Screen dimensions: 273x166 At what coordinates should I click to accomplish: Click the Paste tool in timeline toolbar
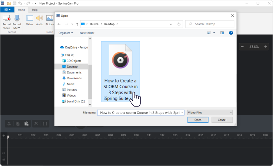coord(26,124)
